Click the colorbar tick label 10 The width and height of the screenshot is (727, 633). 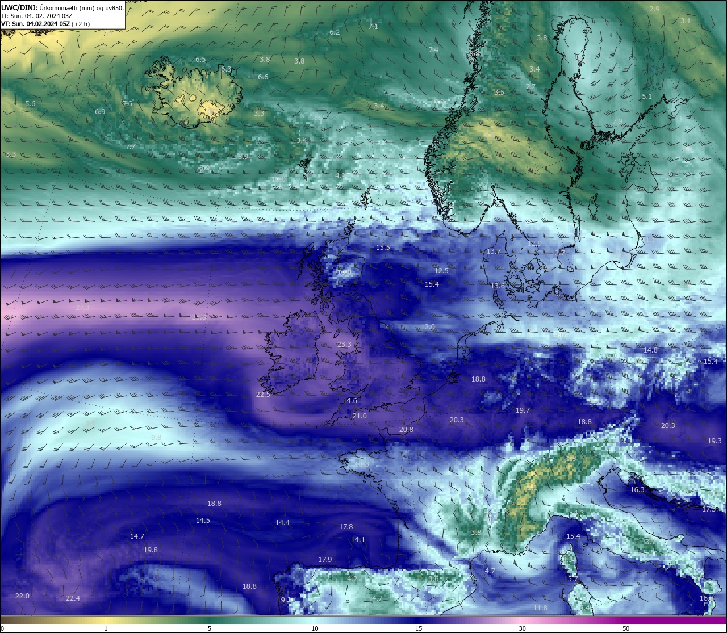pos(315,628)
